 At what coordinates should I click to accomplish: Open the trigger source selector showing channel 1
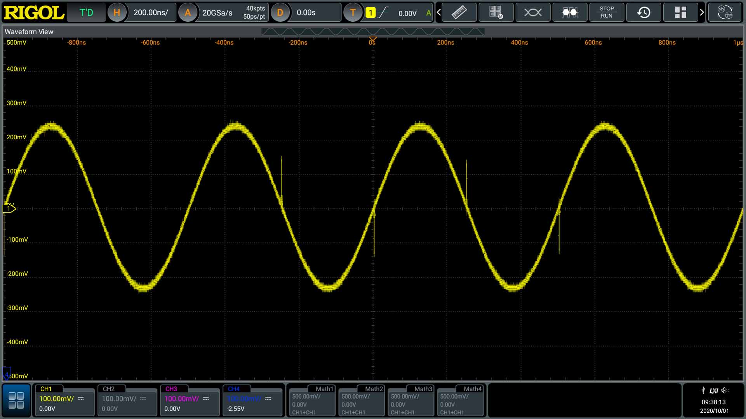tap(371, 13)
